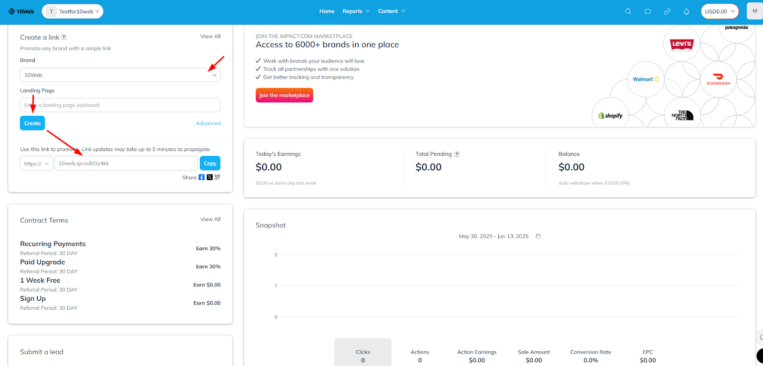Click the Levi's brand logo bubble
This screenshot has height=366, width=763.
click(681, 43)
